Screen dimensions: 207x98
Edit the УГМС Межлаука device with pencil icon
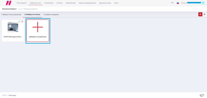(x=19, y=22)
